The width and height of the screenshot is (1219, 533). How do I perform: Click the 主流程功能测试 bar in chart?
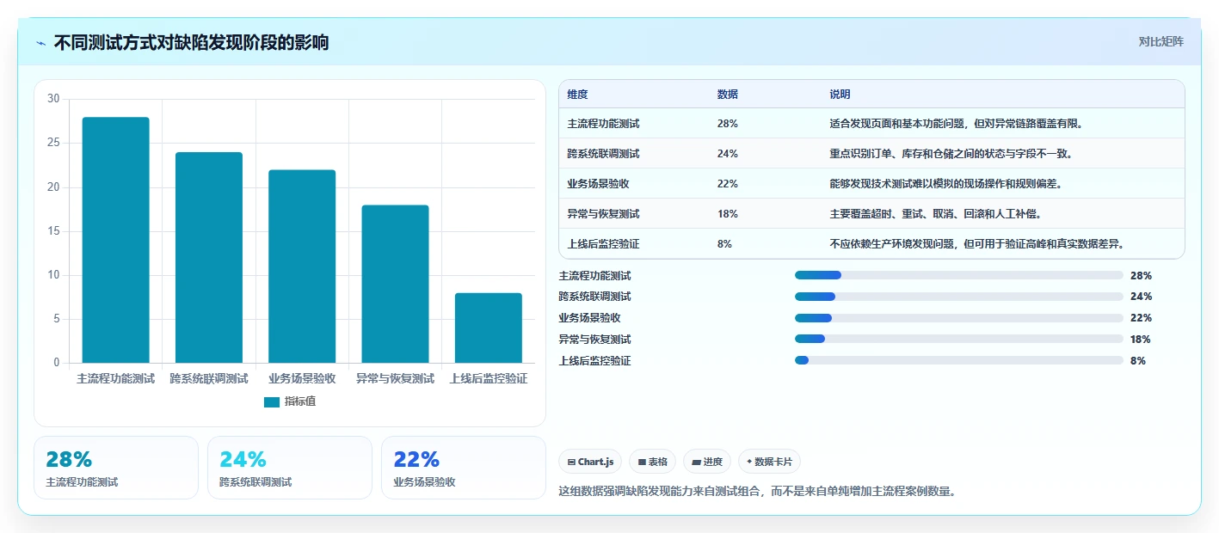(x=116, y=240)
